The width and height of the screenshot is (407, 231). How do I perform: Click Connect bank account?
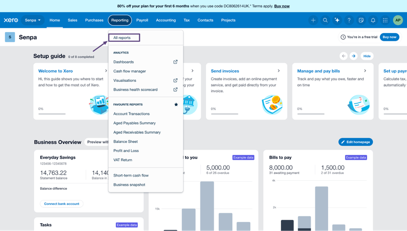coord(62,204)
